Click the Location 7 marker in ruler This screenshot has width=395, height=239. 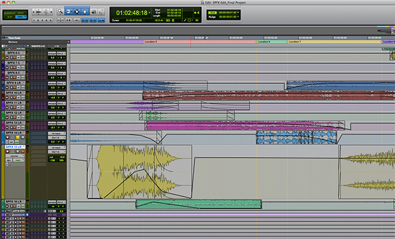click(293, 42)
